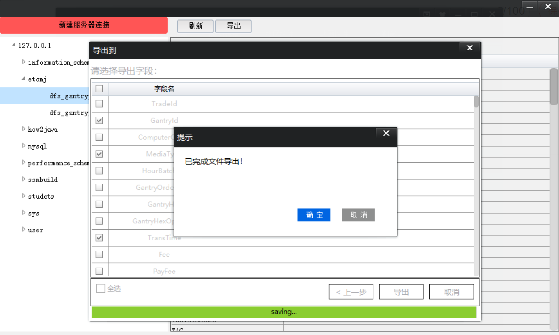This screenshot has width=559, height=335.
Task: Click the TradeId field name cell
Action: pos(164,104)
